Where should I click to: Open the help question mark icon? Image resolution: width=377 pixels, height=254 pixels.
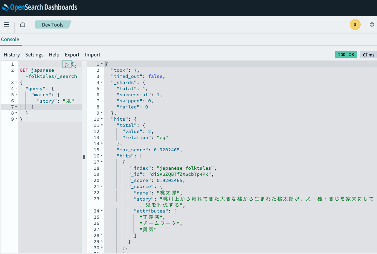click(x=372, y=24)
